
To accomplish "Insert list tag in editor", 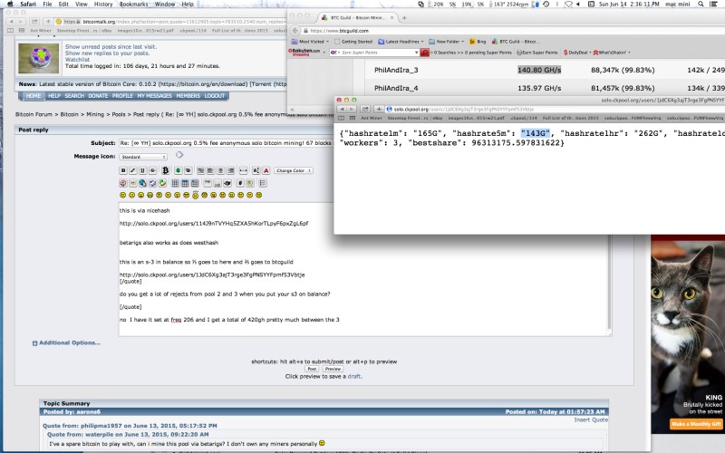I will [263, 183].
